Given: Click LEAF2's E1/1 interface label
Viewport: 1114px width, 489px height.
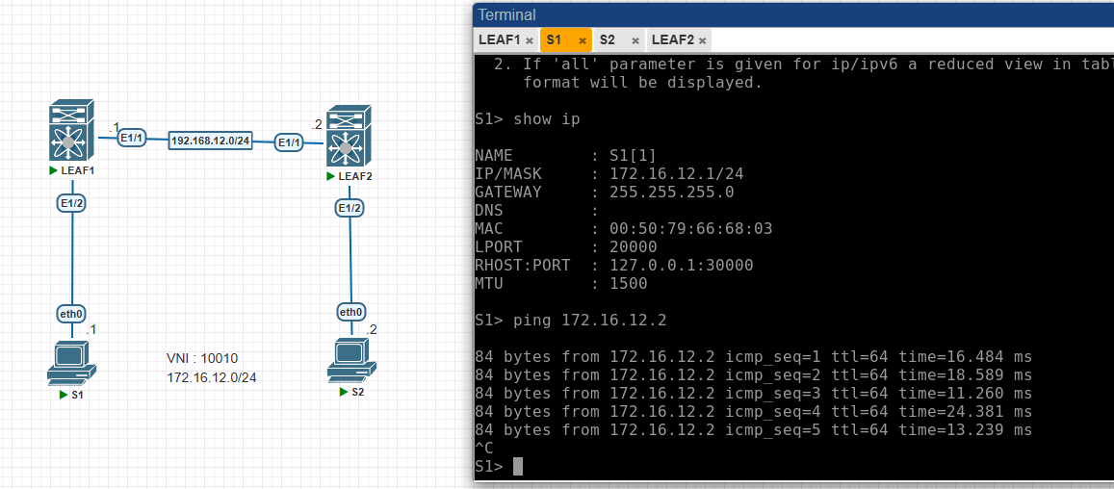Looking at the screenshot, I should coord(289,142).
